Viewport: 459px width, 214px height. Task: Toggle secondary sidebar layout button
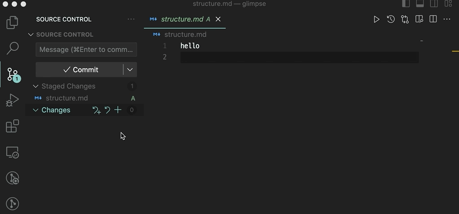(434, 4)
